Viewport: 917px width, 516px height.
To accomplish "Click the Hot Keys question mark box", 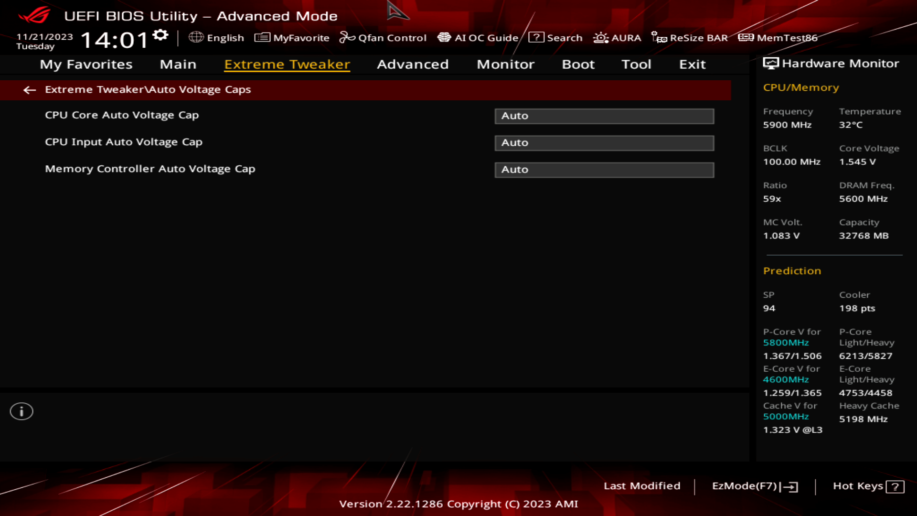I will [895, 487].
